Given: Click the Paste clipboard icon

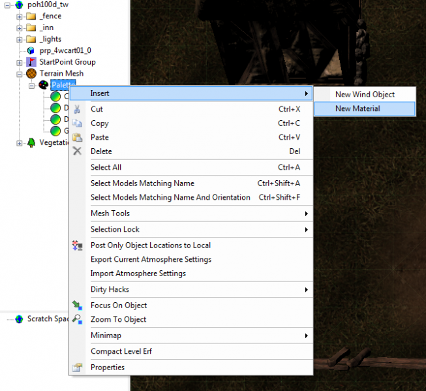Looking at the screenshot, I should (x=78, y=137).
